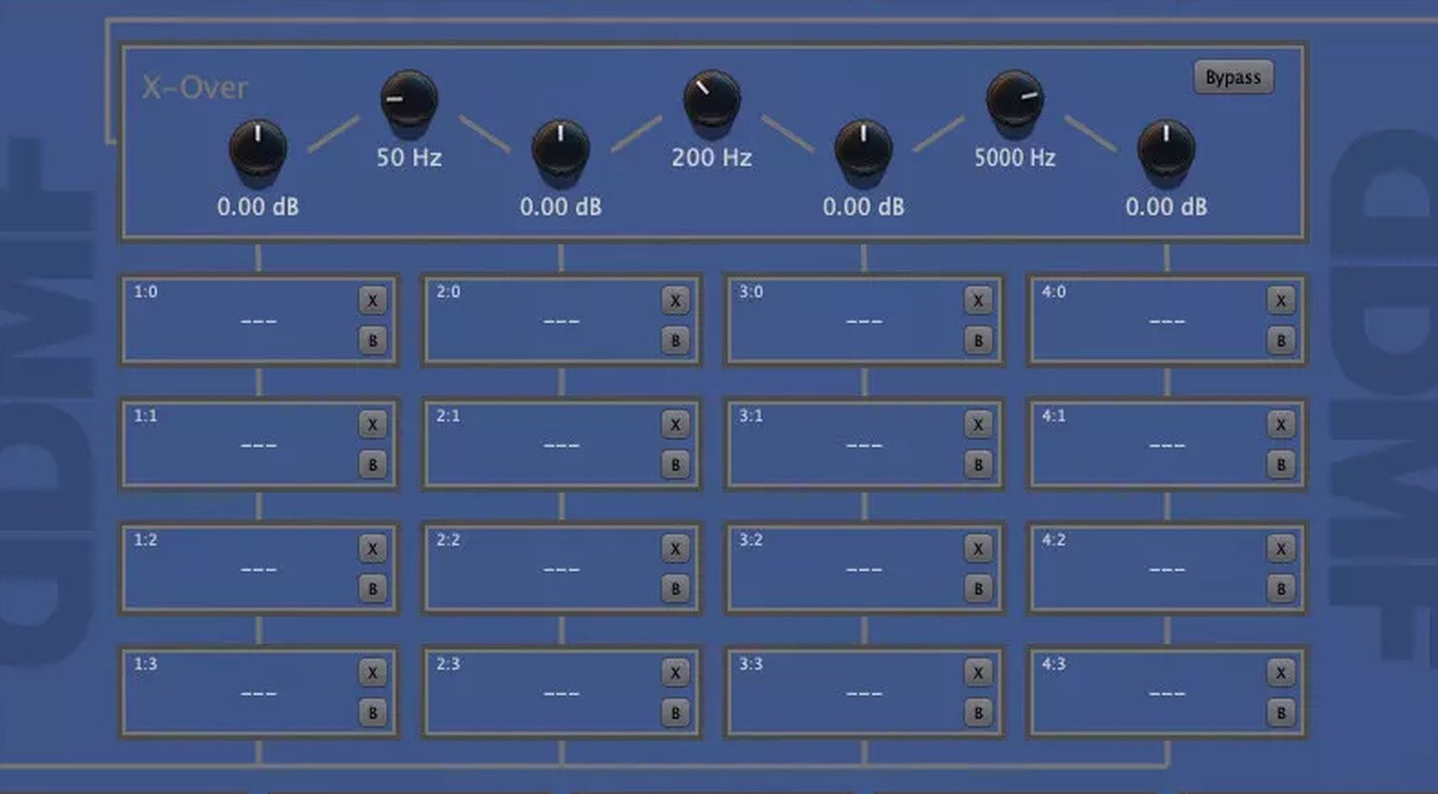
Task: Click X button on slot 3:0
Action: [x=978, y=301]
